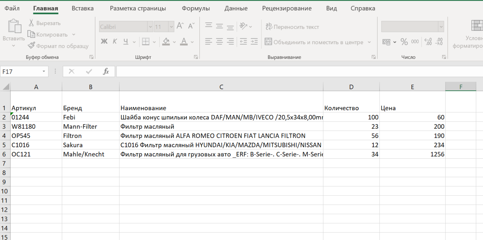Image resolution: width=483 pixels, height=240 pixels.
Task: Click Объединить и поместить в центре
Action: pyautogui.click(x=314, y=42)
